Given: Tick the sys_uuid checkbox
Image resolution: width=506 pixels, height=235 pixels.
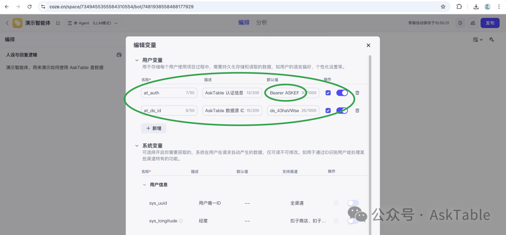Looking at the screenshot, I should [x=336, y=203].
